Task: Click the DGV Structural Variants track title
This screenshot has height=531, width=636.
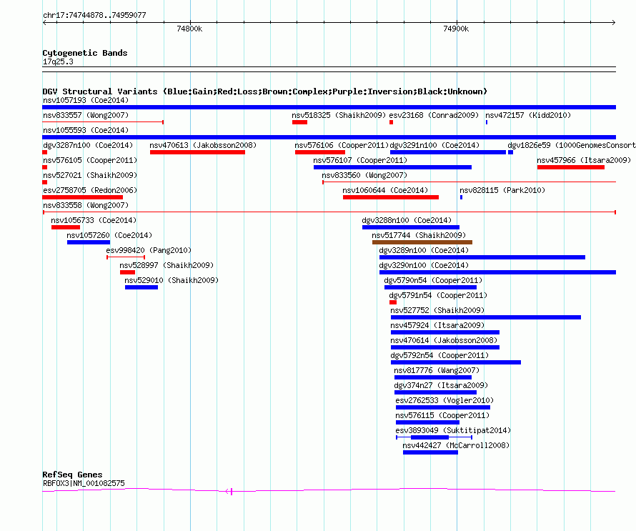Action: [265, 91]
